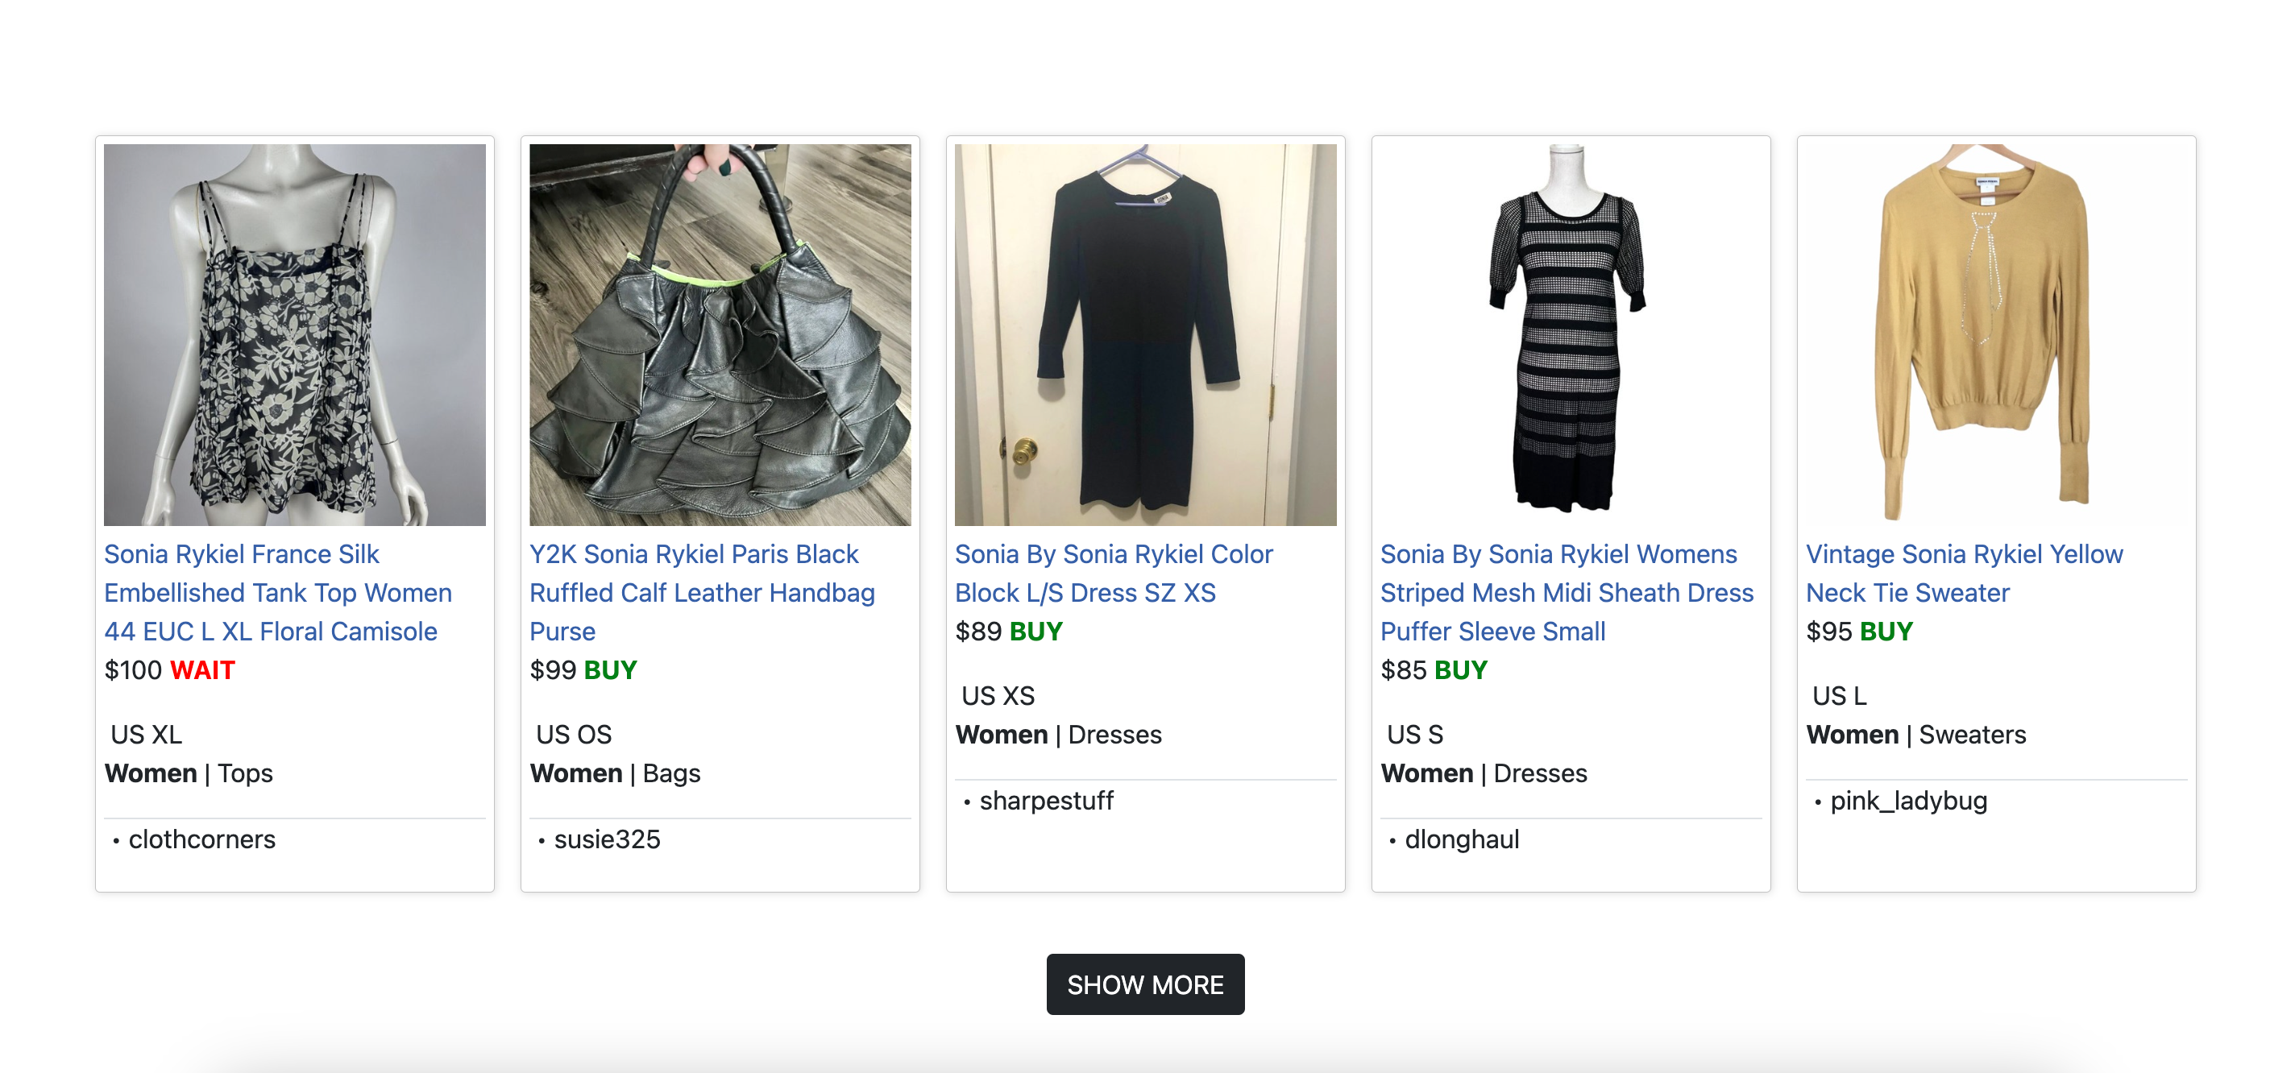
Task: Click seller name sharpestuff
Action: [x=1046, y=801]
